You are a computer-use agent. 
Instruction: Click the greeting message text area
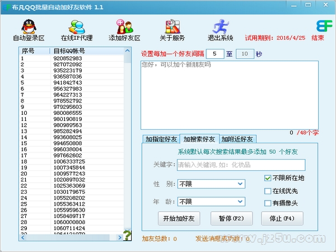230,95
